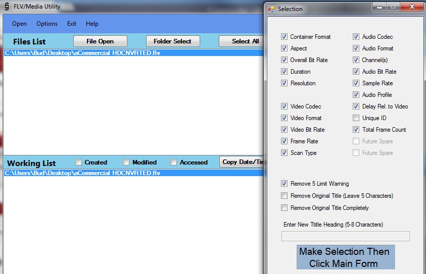
Task: Uncheck the Frame Rate checkbox
Action: click(x=284, y=141)
